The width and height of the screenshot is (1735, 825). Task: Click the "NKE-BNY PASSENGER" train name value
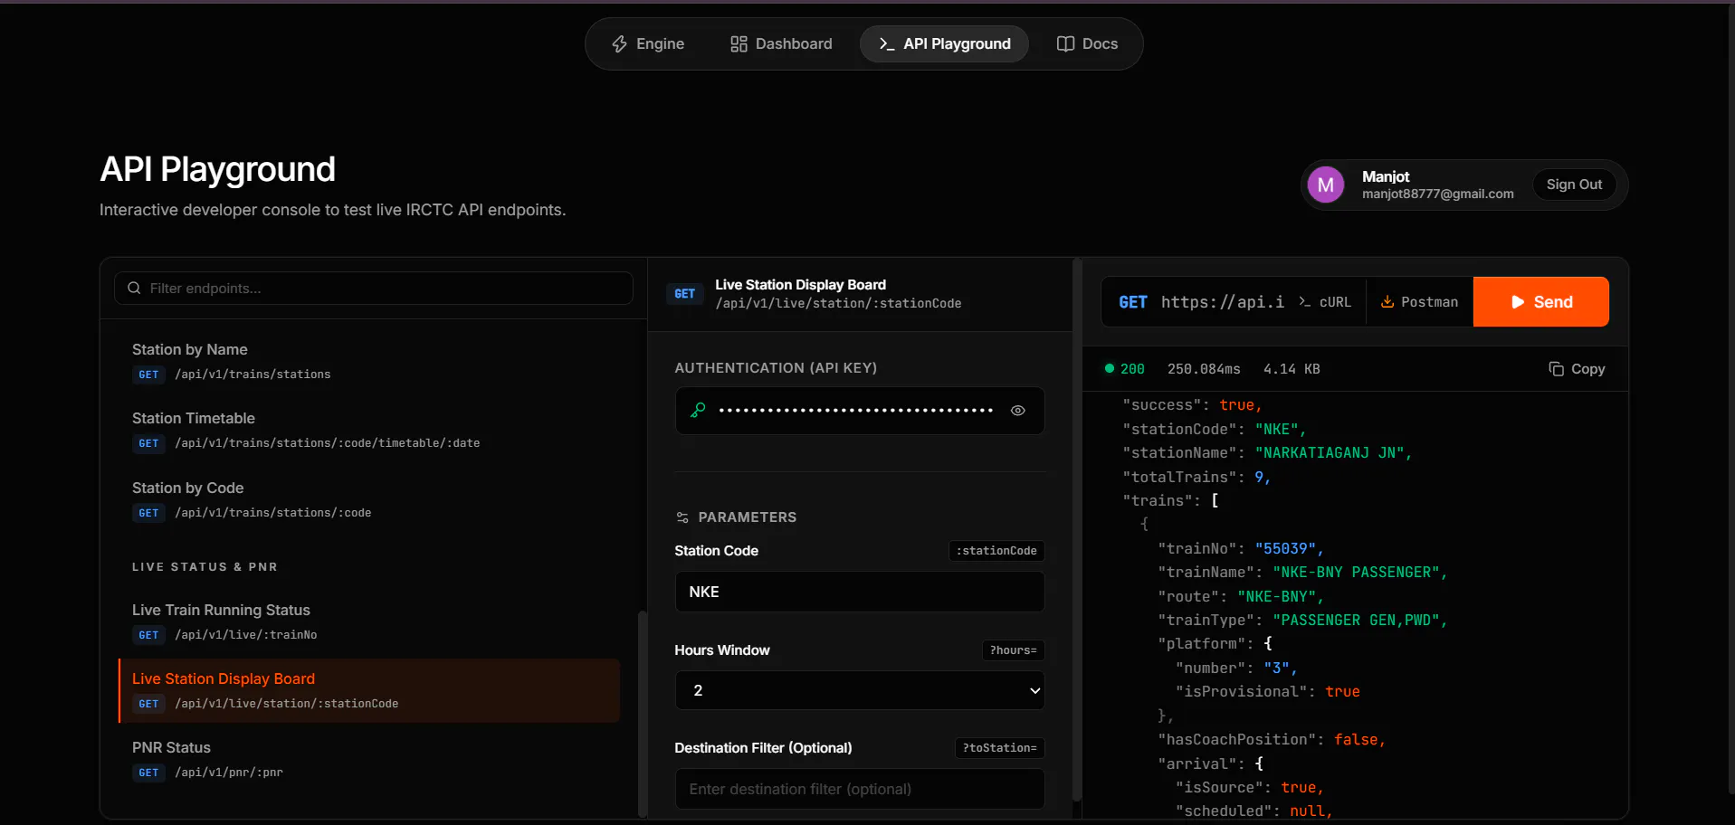click(1359, 573)
